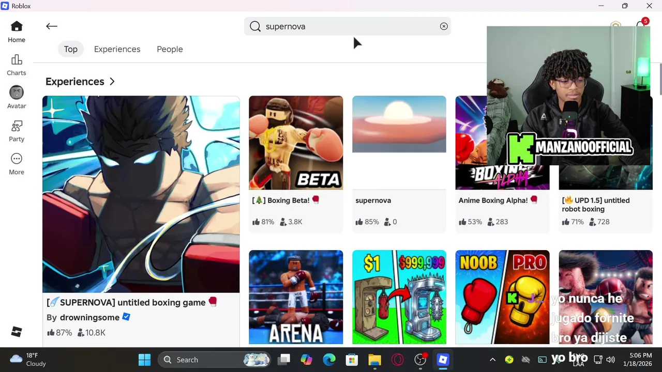Image resolution: width=662 pixels, height=372 pixels.
Task: Open the ARENA boxing game thumbnail
Action: 296,297
